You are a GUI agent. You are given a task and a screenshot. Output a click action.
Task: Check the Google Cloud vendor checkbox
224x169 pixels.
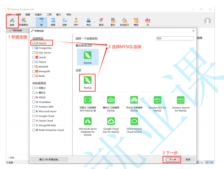(x=34, y=116)
